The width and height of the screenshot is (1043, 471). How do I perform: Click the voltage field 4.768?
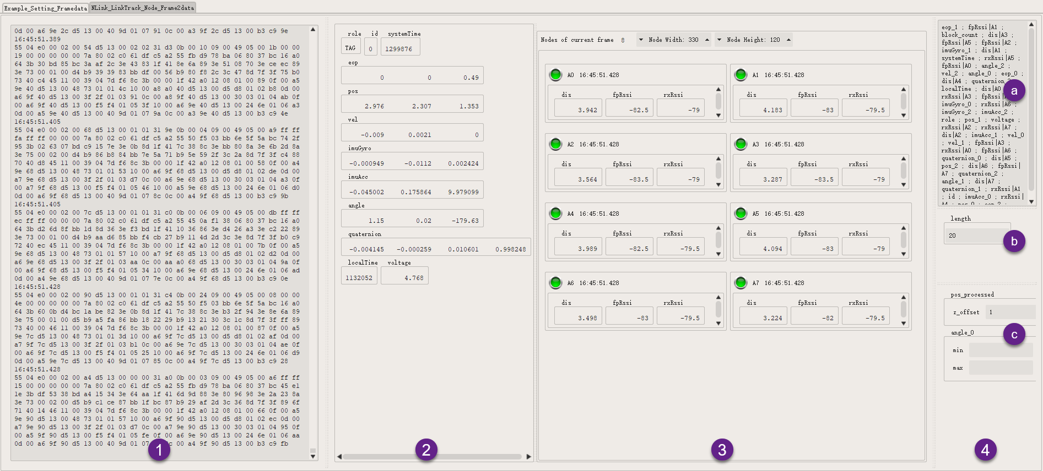[x=404, y=277]
